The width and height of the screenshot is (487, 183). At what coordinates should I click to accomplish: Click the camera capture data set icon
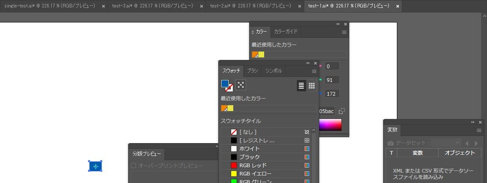[x=391, y=143]
